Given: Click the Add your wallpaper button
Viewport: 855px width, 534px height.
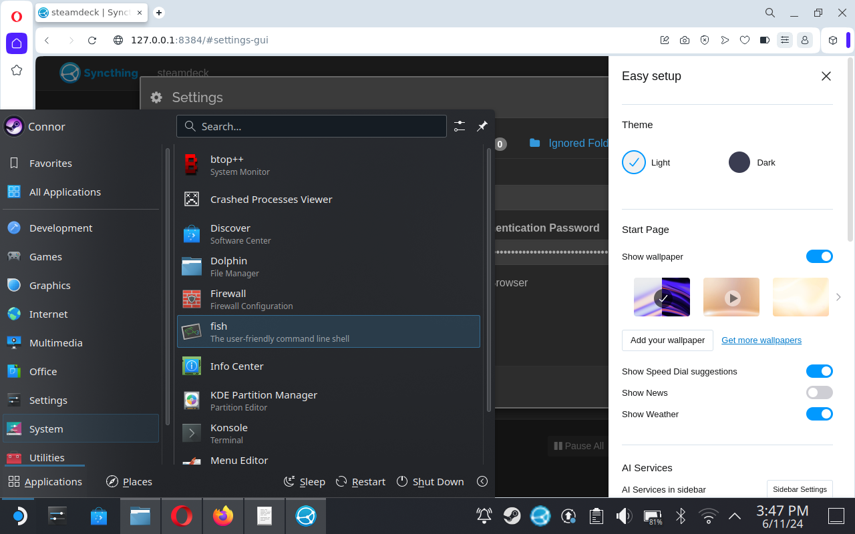Looking at the screenshot, I should click(x=667, y=340).
